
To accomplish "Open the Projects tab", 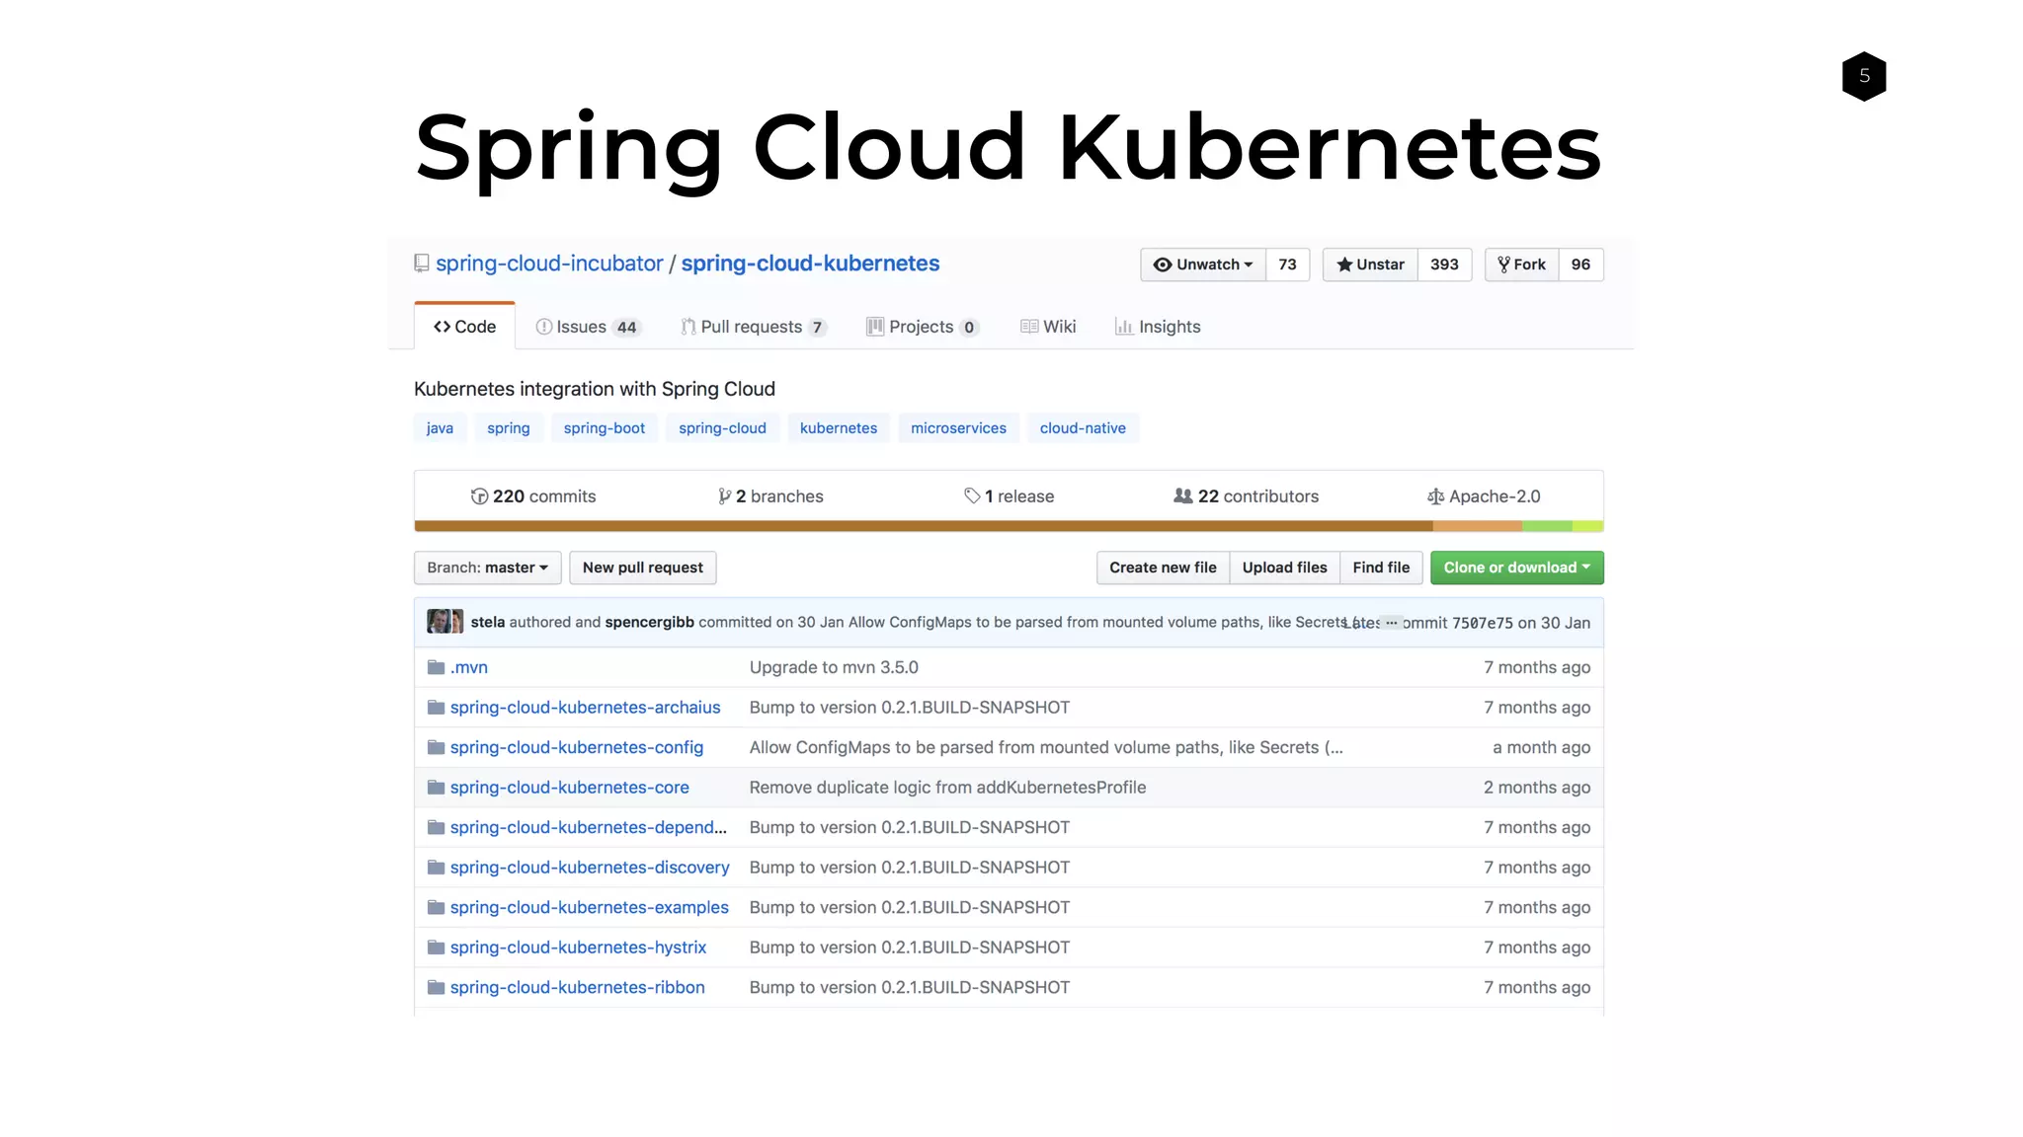I will coord(923,327).
